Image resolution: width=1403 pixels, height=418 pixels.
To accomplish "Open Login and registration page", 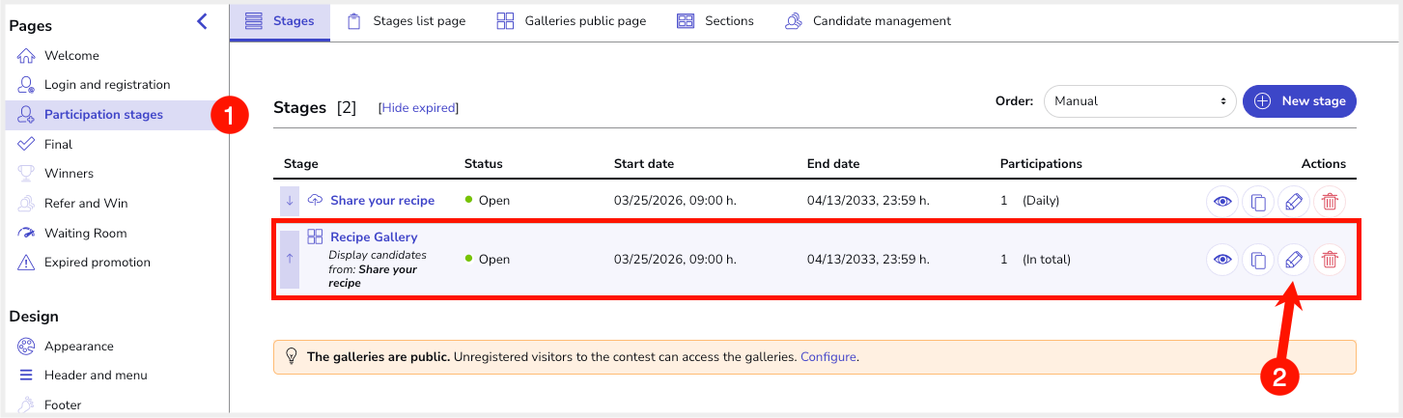I will tap(107, 85).
